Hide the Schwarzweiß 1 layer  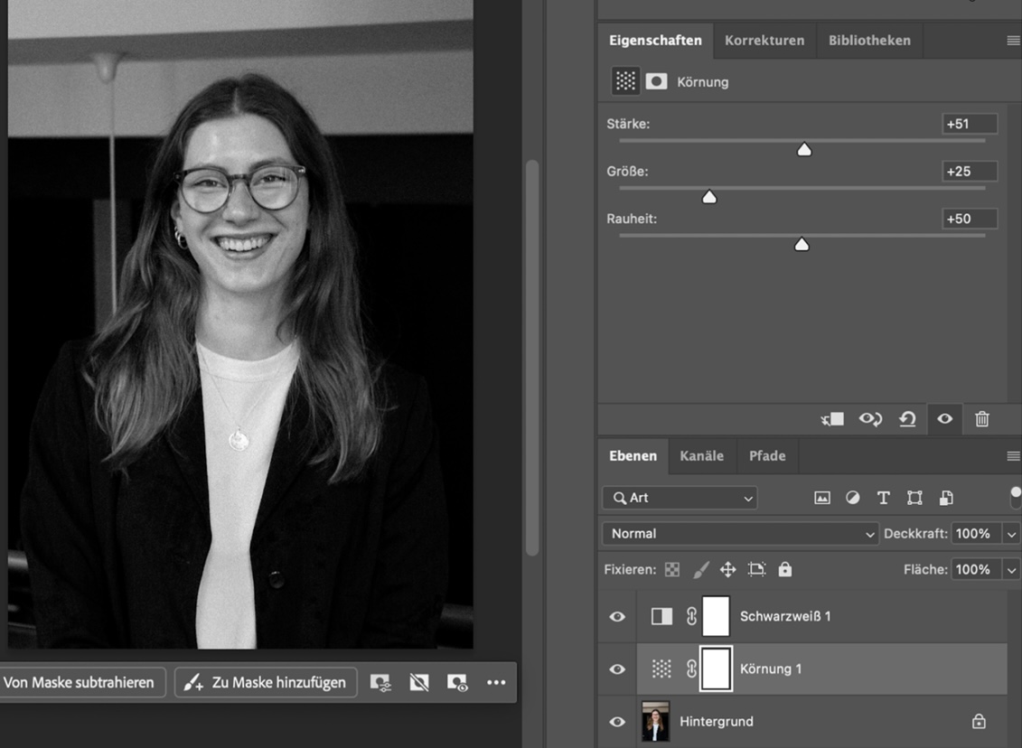617,616
